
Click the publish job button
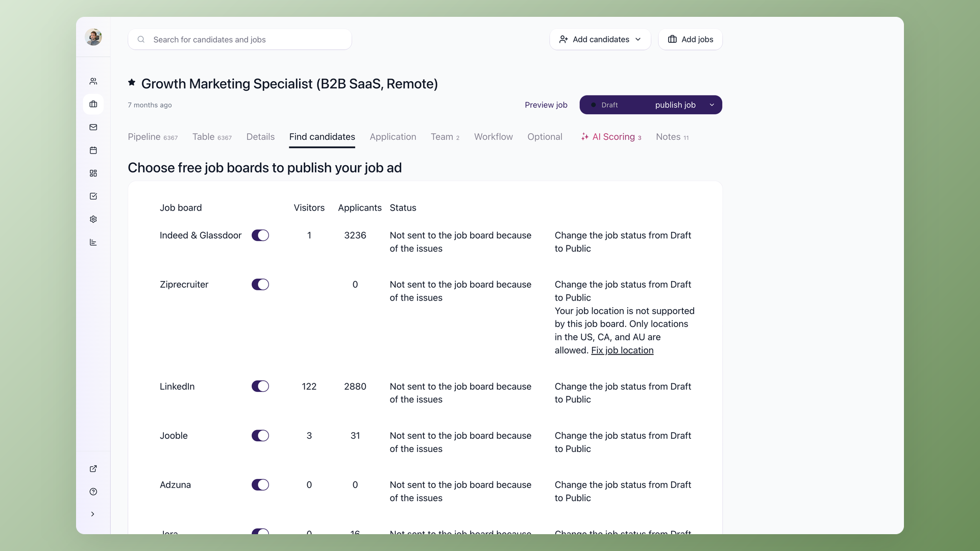click(x=675, y=105)
